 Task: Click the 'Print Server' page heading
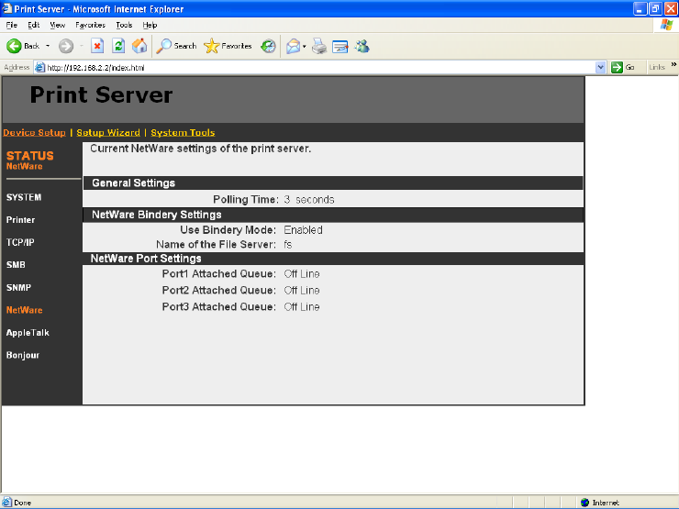[101, 94]
